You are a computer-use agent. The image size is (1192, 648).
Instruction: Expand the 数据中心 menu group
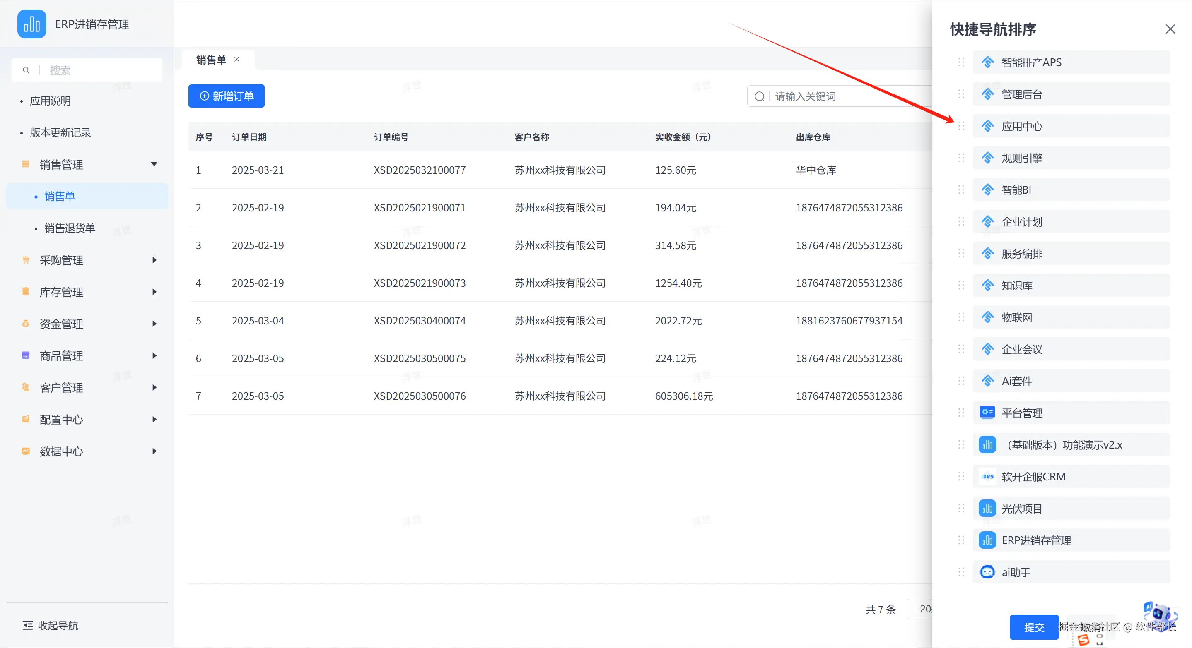(154, 451)
